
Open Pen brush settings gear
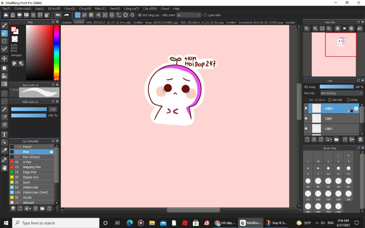pyautogui.click(x=51, y=152)
